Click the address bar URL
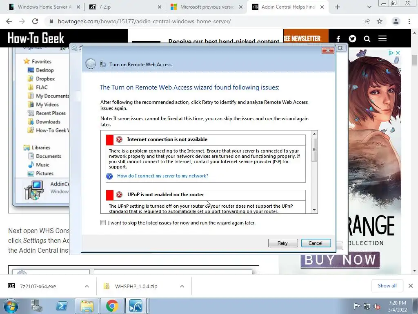This screenshot has width=418, height=314. (144, 21)
